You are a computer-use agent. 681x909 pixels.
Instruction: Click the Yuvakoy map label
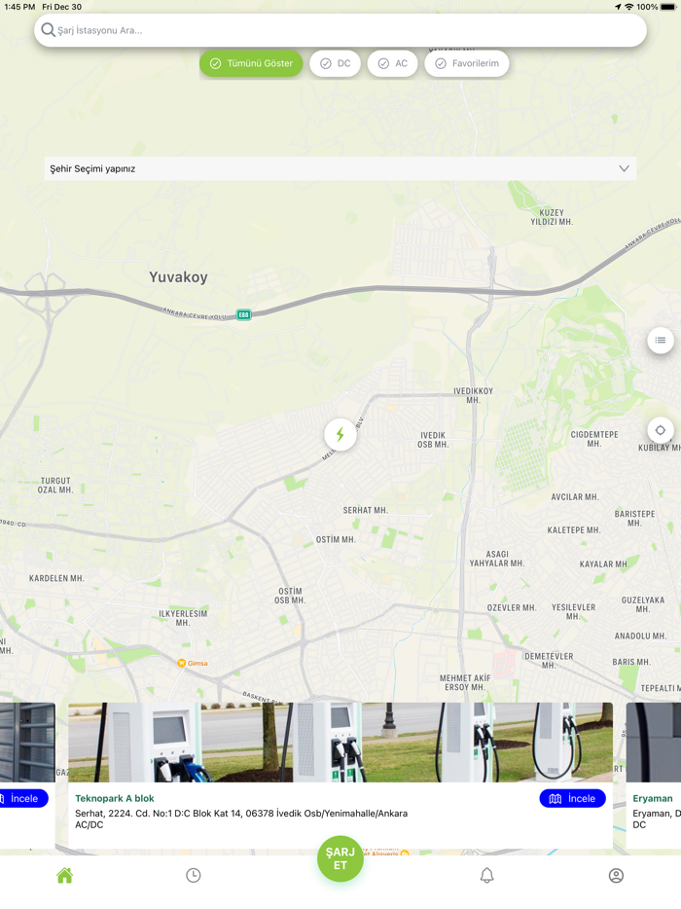point(178,277)
